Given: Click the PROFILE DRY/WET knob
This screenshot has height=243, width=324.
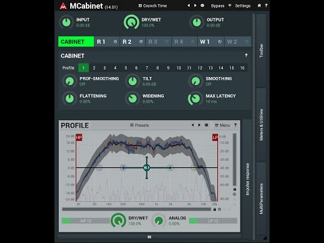Looking at the screenshot, I should point(118,221).
